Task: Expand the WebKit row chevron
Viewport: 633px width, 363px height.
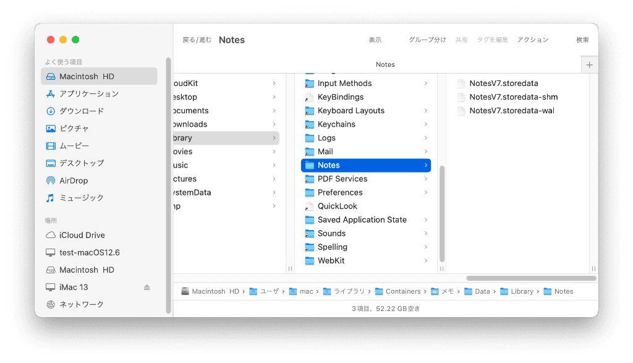Action: [x=426, y=261]
